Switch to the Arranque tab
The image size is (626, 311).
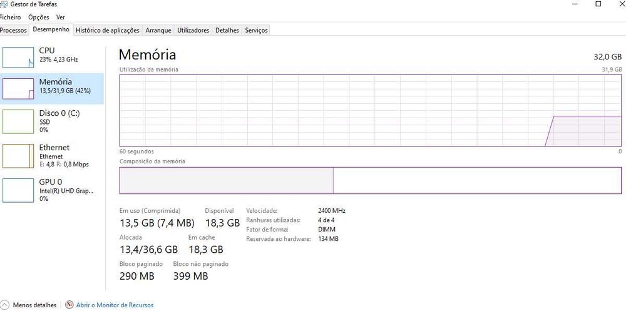pyautogui.click(x=158, y=30)
